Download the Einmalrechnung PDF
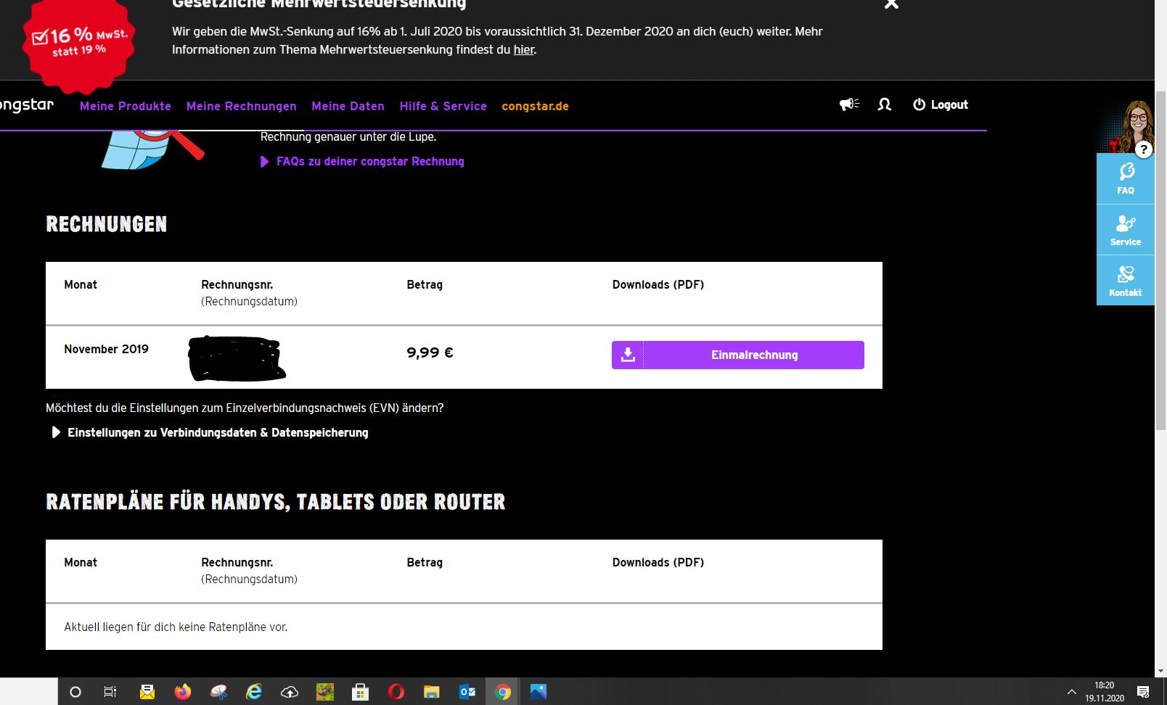 pyautogui.click(x=753, y=355)
